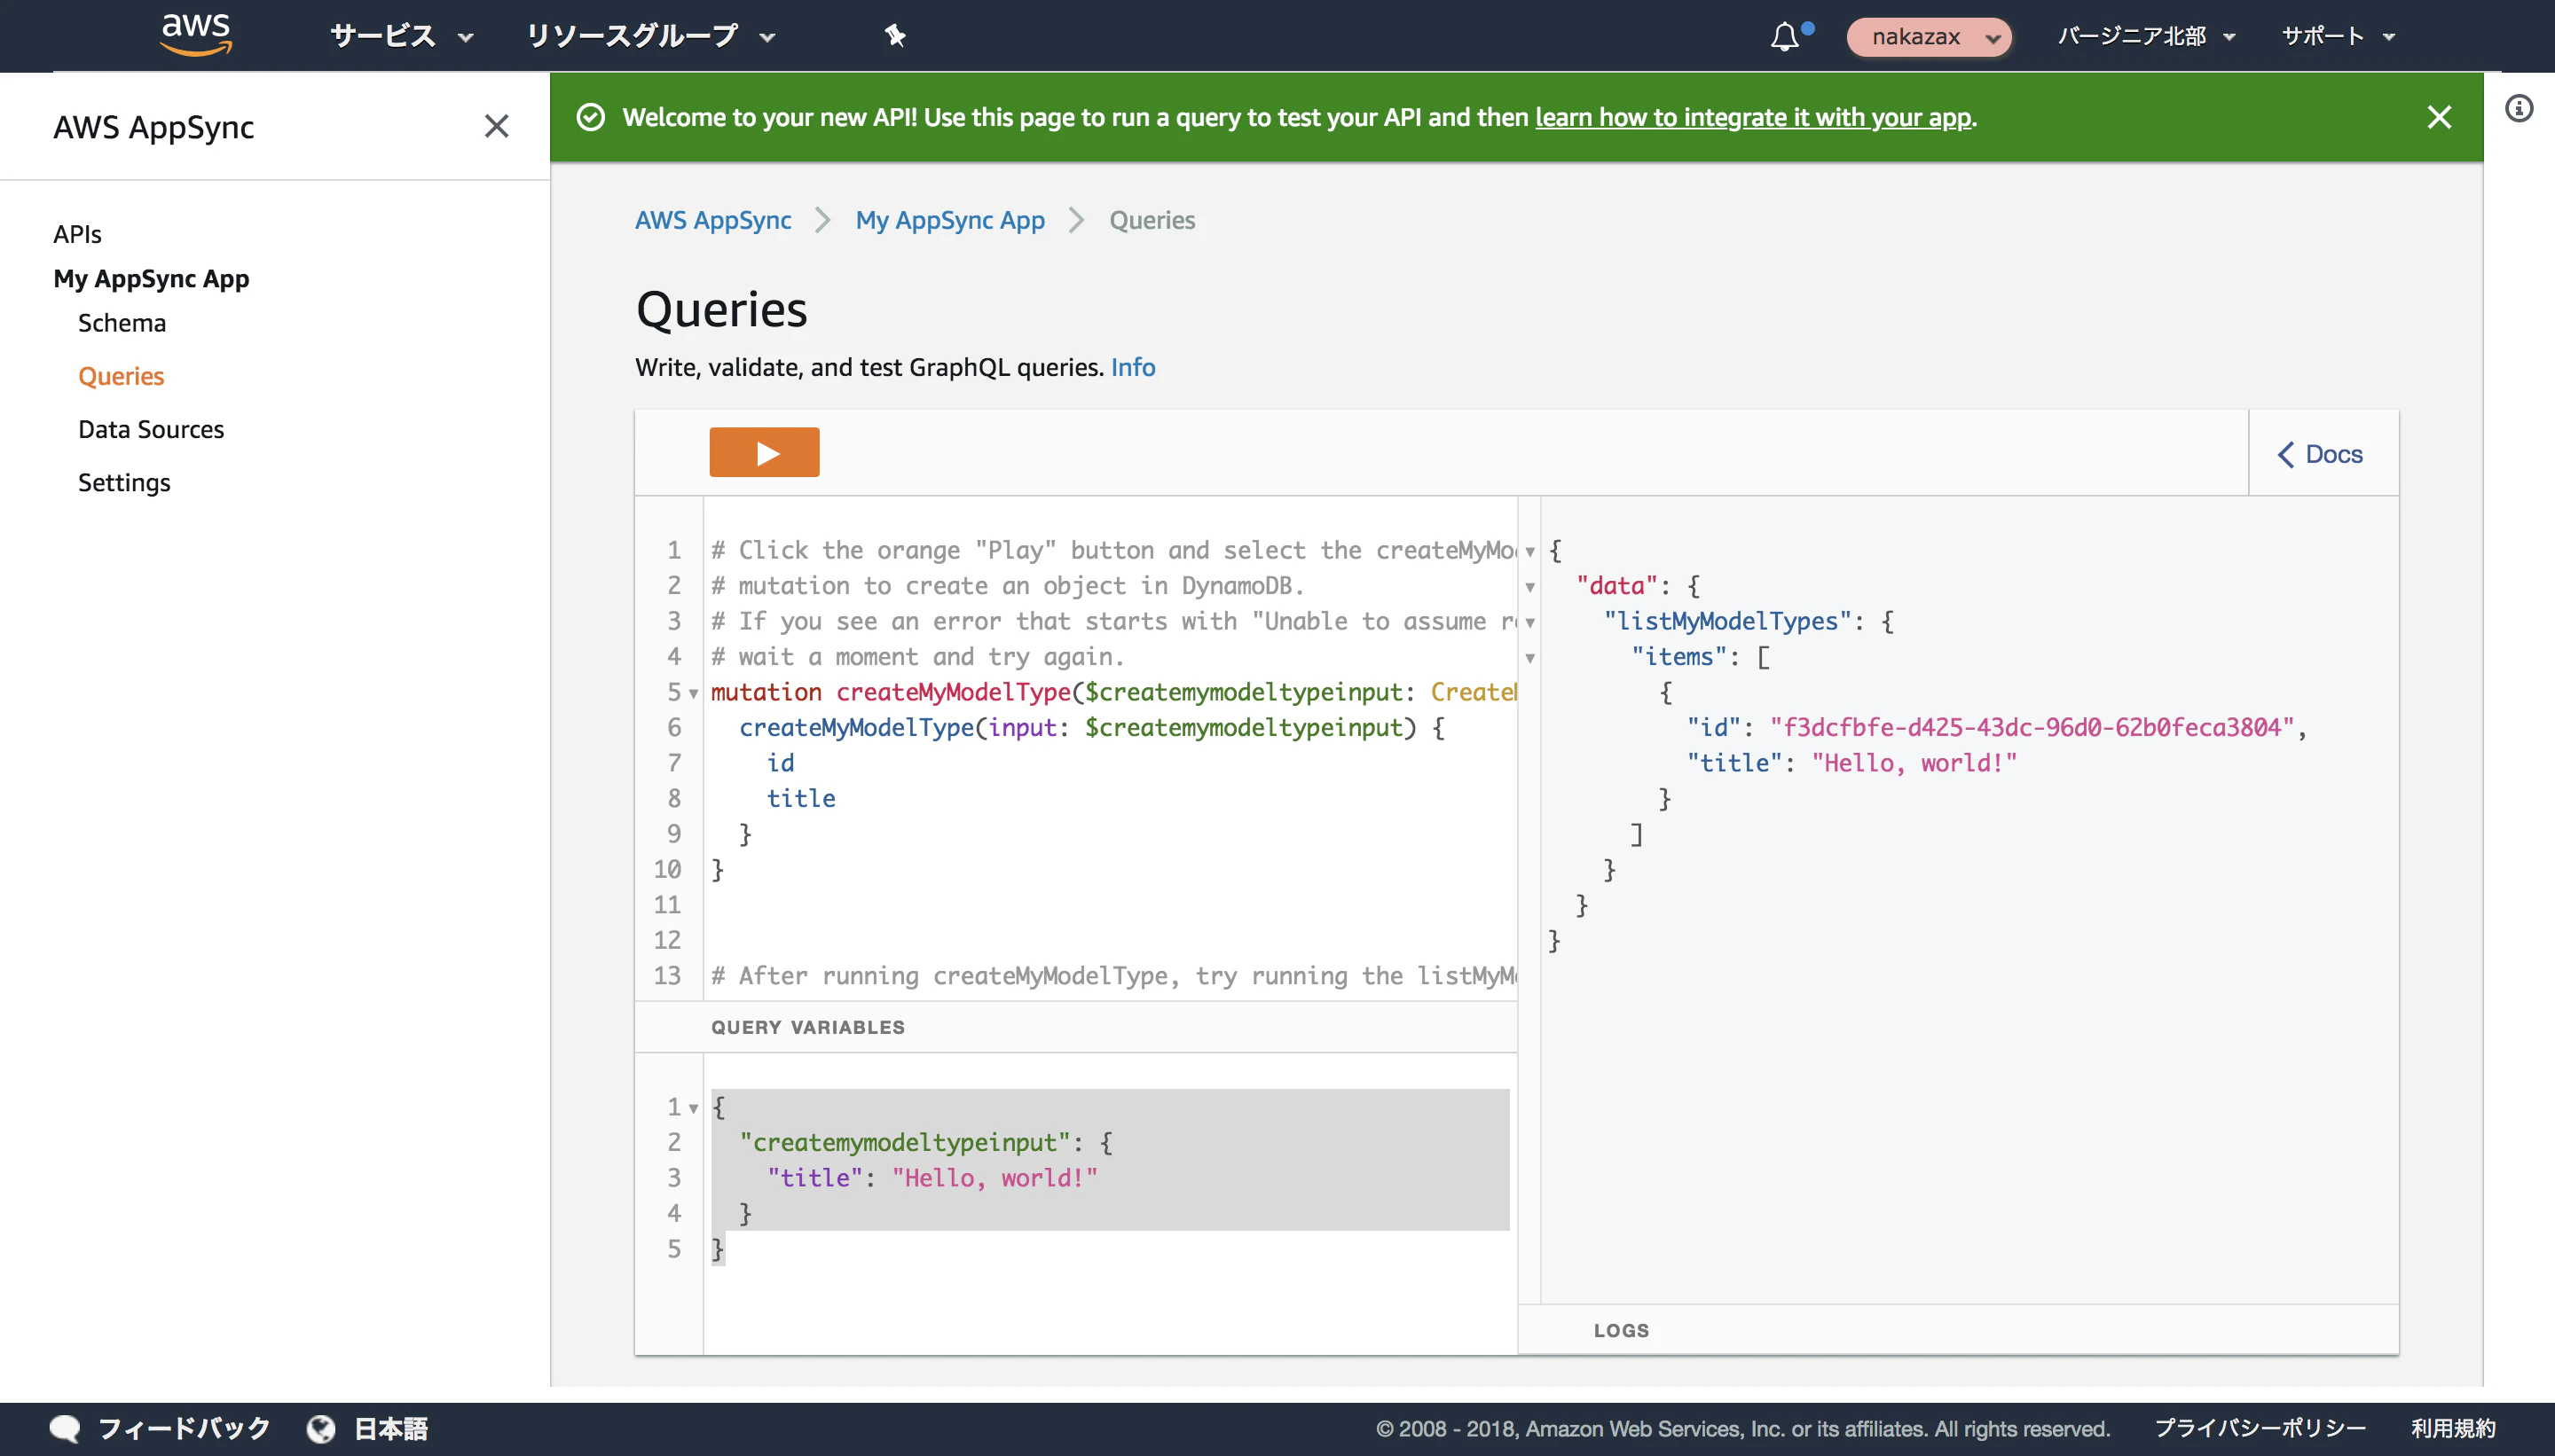2555x1456 pixels.
Task: Open the notifications bell
Action: [x=1785, y=37]
